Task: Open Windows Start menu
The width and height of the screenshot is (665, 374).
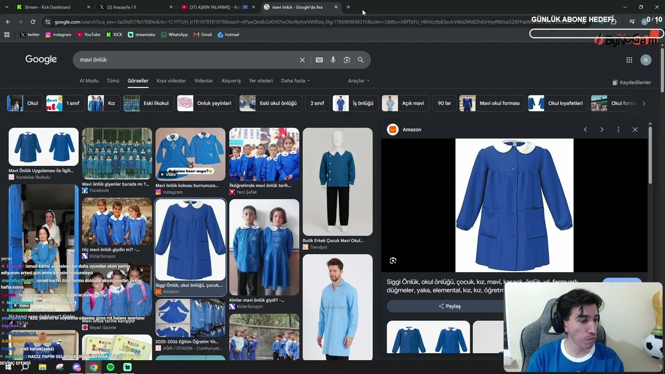Action: click(8, 367)
